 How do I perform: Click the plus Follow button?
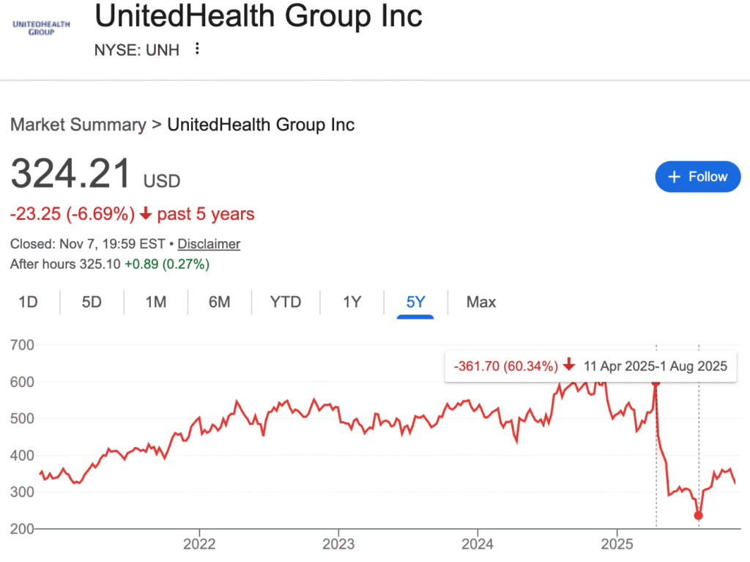pos(697,177)
